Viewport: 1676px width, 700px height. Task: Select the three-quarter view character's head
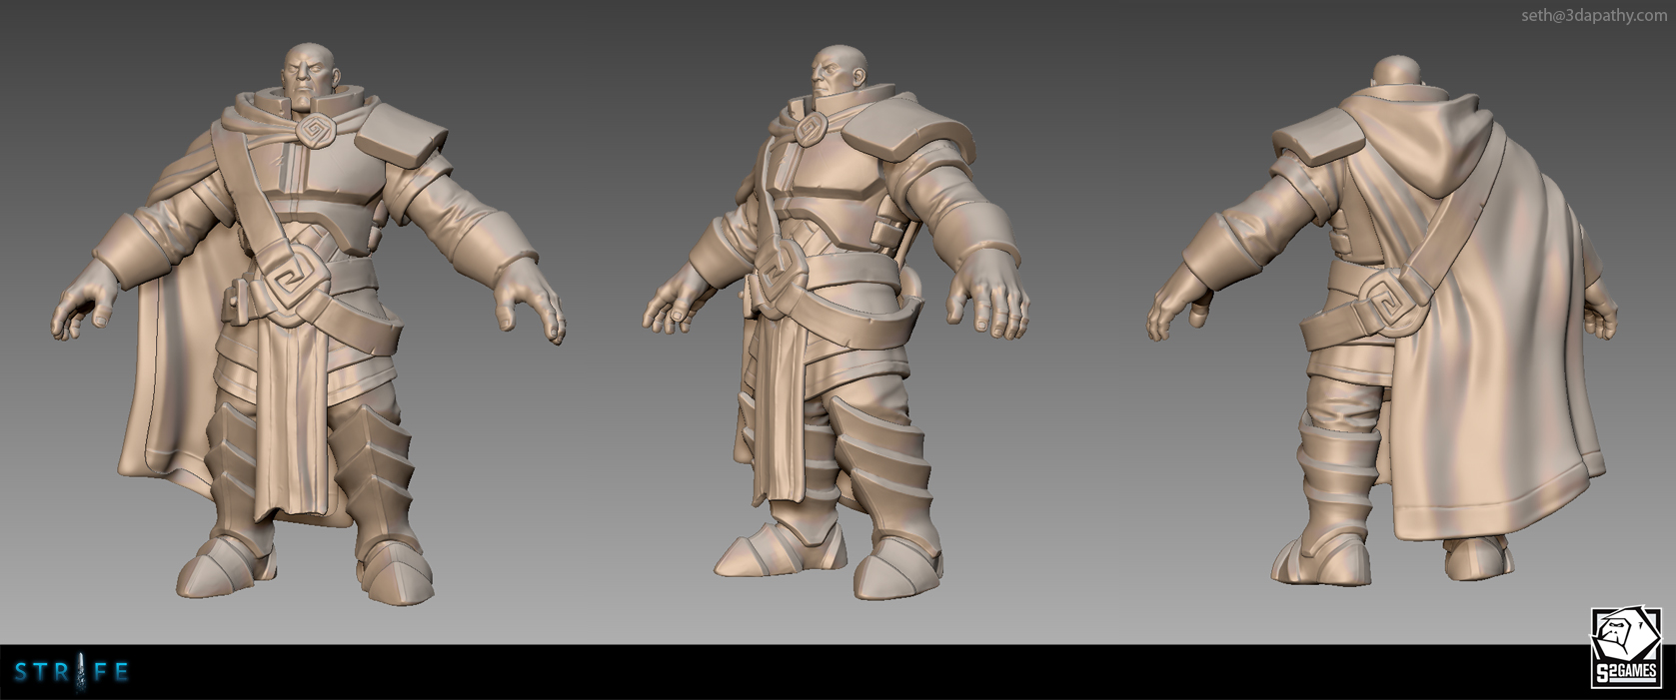click(x=832, y=75)
